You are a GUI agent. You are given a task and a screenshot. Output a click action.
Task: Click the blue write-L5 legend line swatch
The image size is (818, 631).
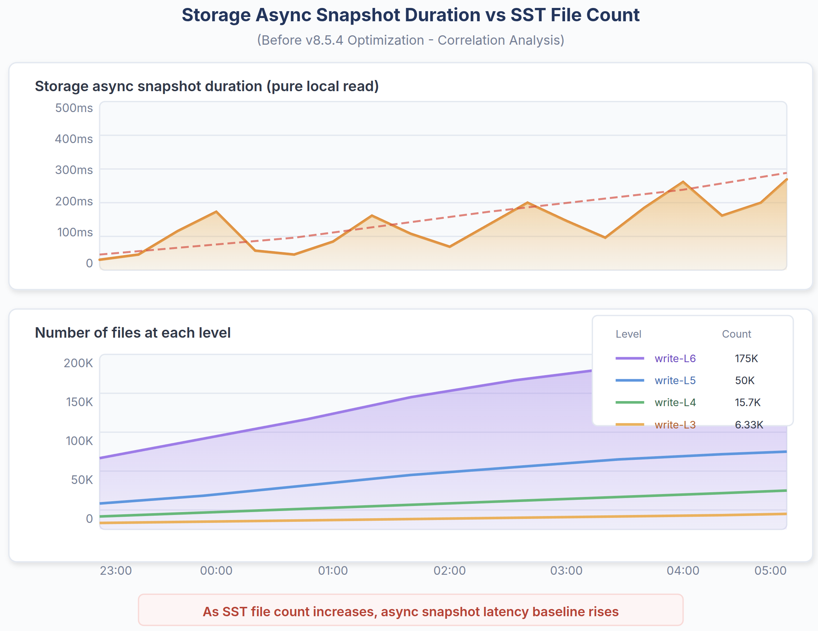[x=630, y=381]
